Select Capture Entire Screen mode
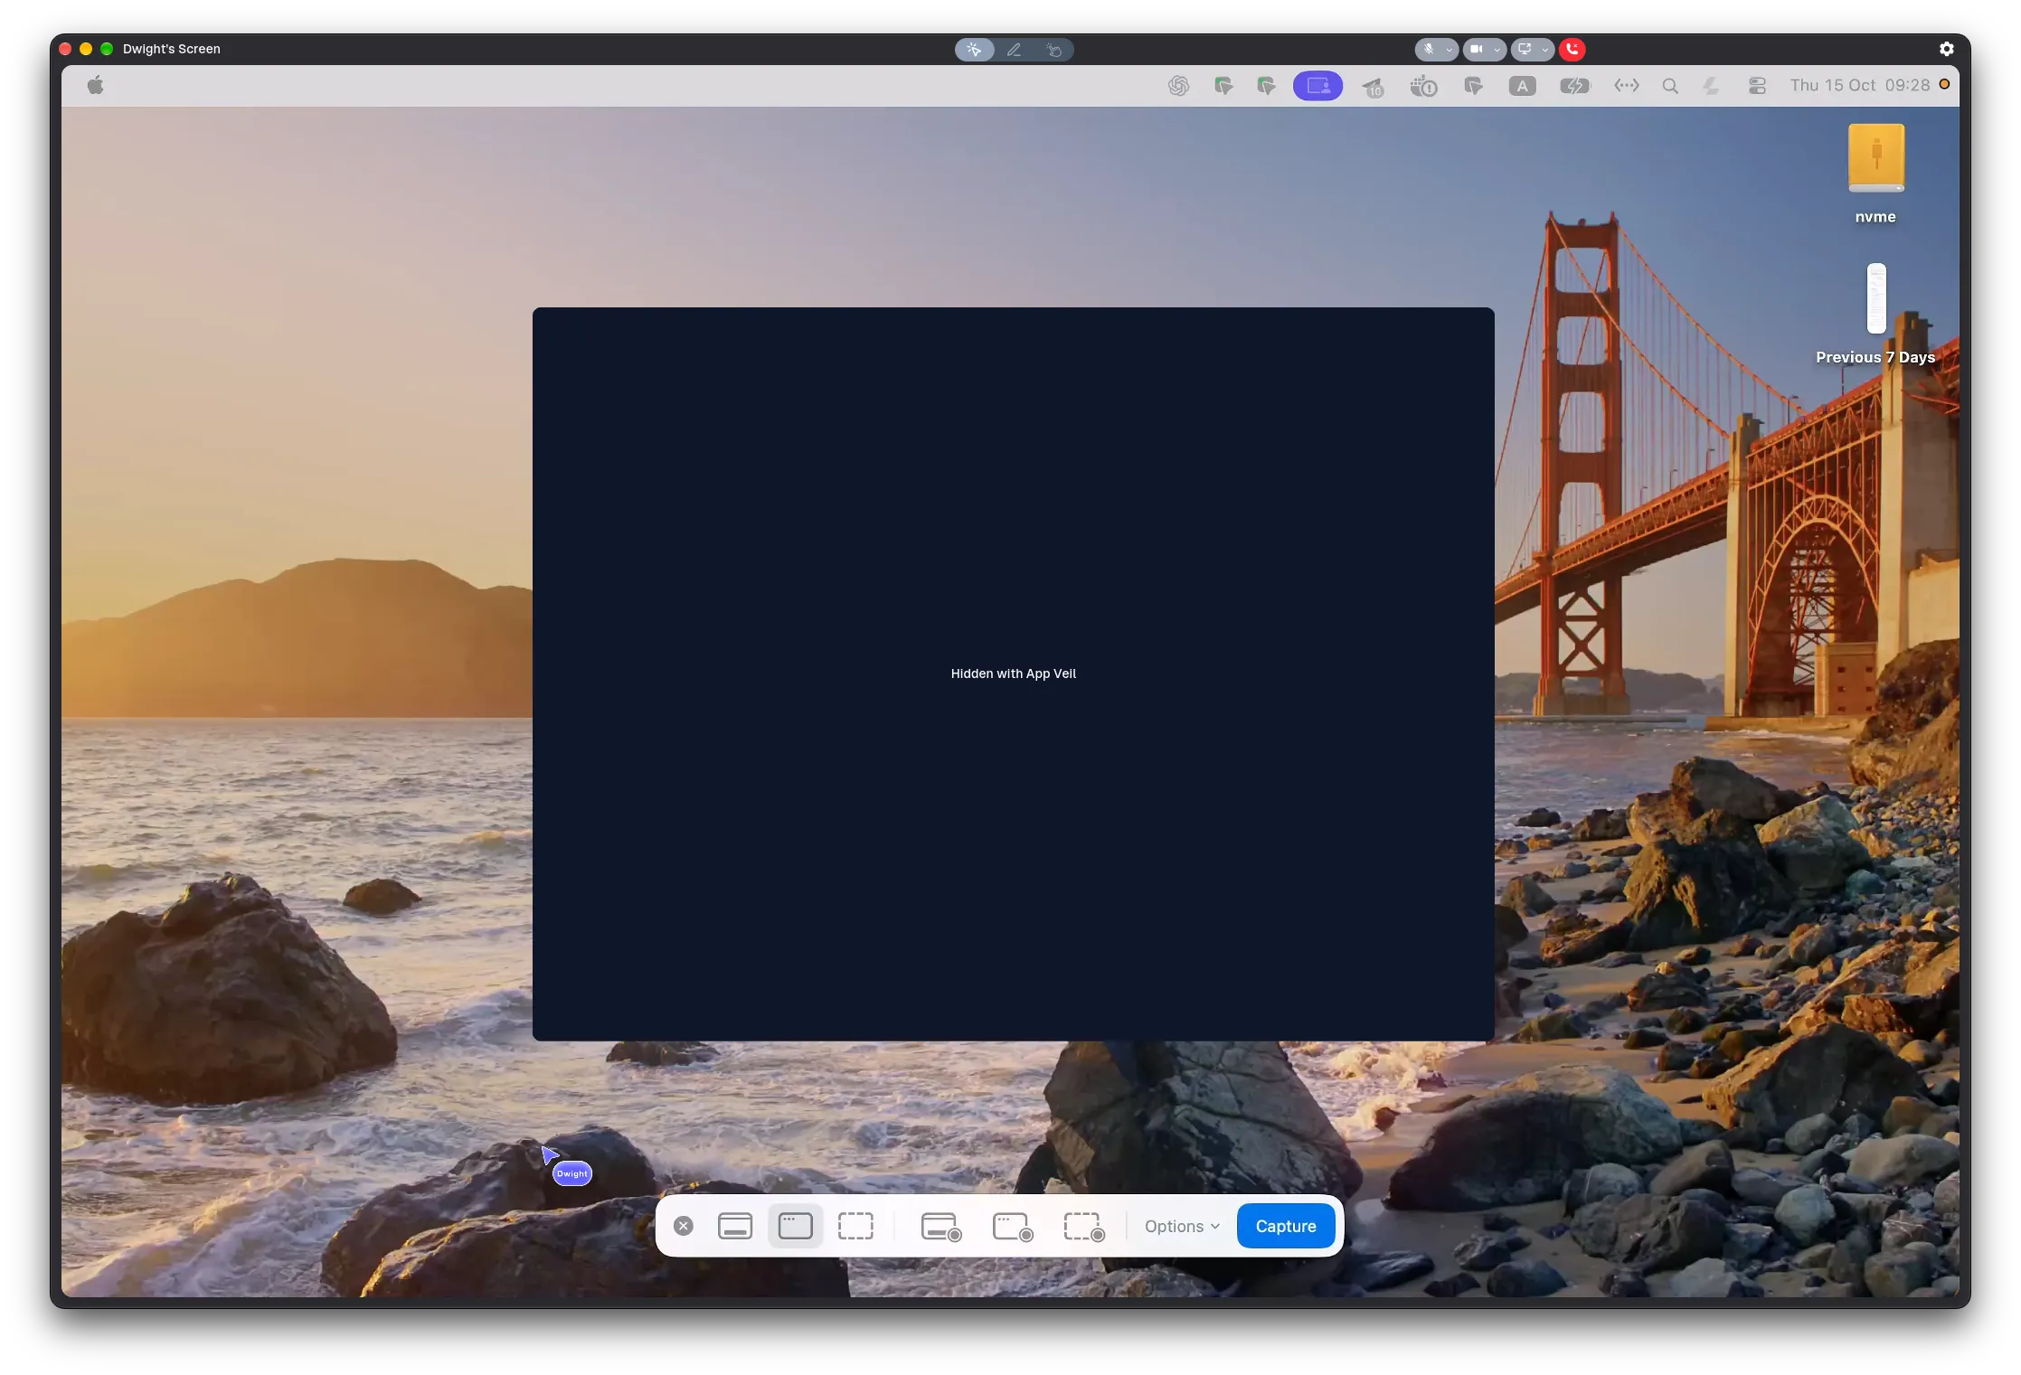 coord(734,1227)
